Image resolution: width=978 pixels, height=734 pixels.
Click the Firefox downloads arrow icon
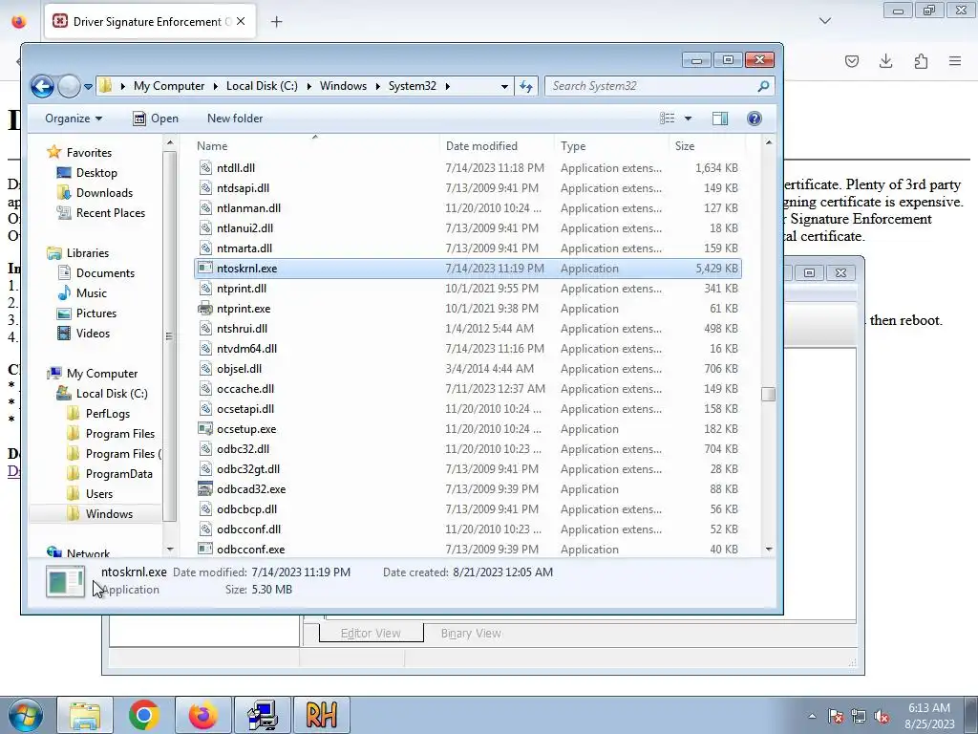pyautogui.click(x=885, y=60)
